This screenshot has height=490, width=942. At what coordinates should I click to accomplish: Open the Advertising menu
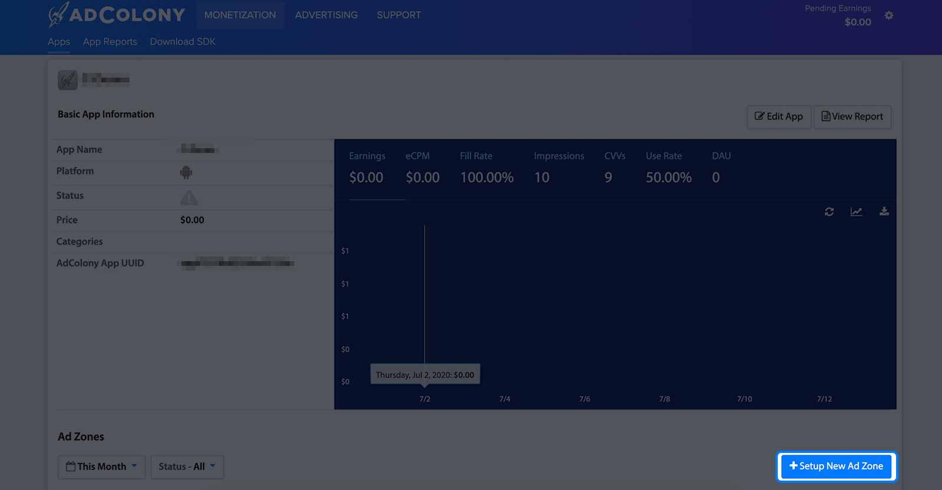pos(326,15)
